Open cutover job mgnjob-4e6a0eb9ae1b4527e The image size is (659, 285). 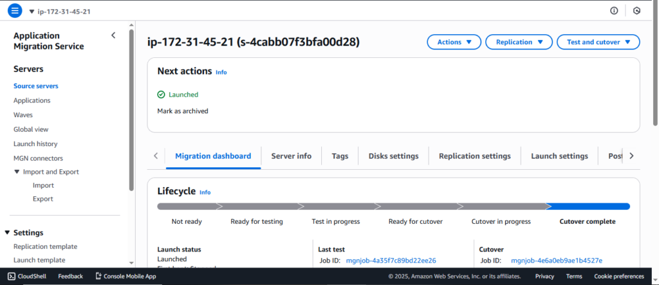[x=556, y=261]
